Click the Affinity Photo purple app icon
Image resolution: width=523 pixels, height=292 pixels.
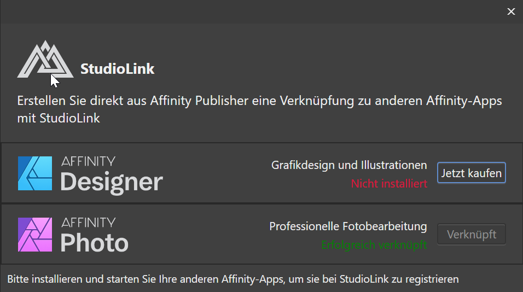[x=35, y=235]
